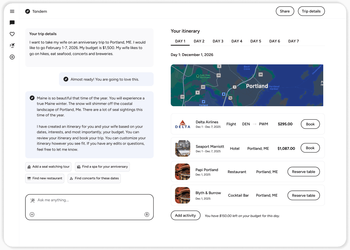The image size is (350, 250).
Task: Open the DAY 3 tab
Action: [x=218, y=41]
